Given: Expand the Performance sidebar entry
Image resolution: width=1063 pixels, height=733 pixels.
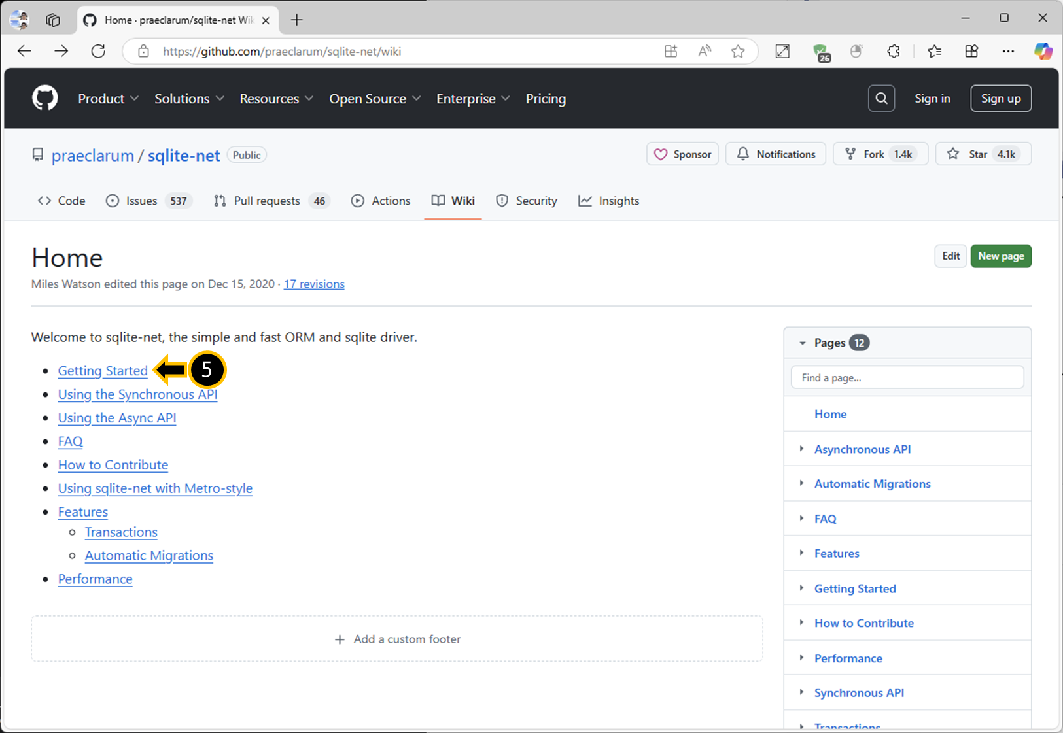Looking at the screenshot, I should tap(801, 658).
